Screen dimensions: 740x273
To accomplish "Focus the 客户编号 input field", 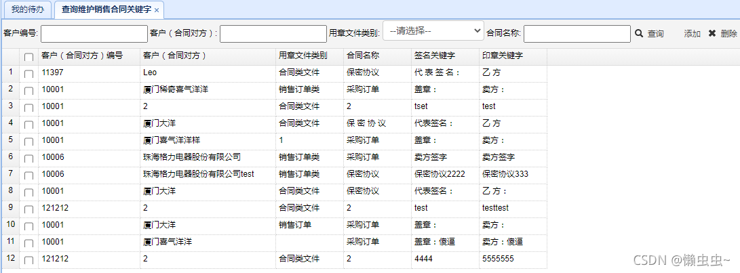I will [94, 33].
